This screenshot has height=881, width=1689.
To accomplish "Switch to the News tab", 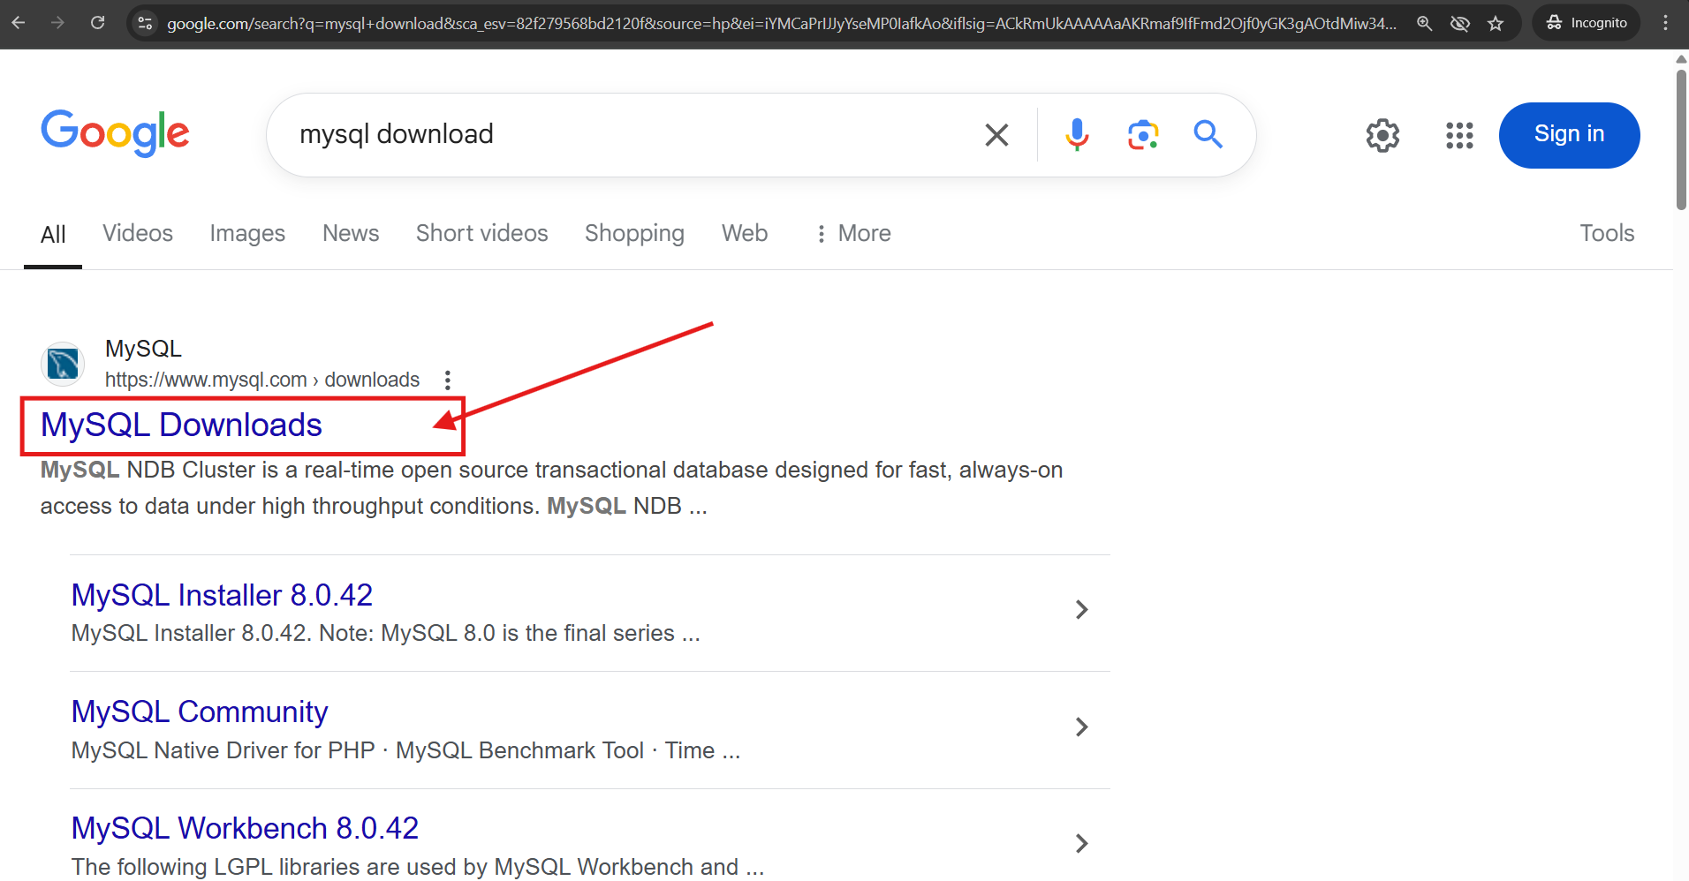I will pos(351,233).
